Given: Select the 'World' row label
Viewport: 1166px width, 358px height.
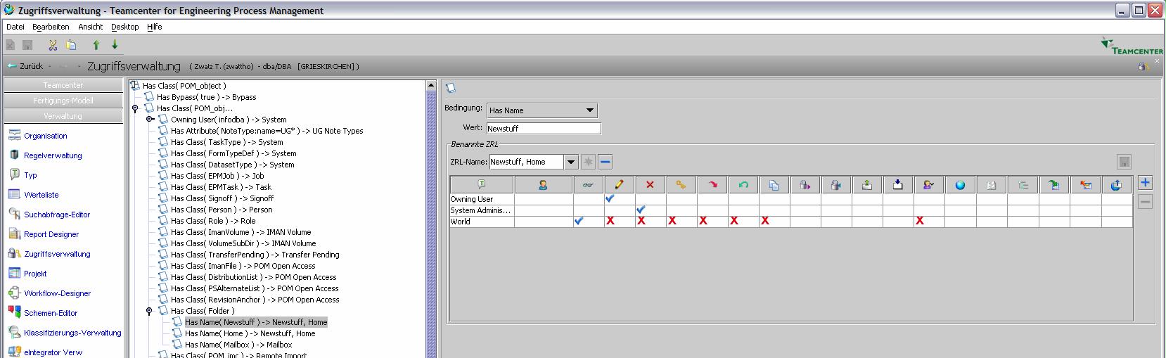Looking at the screenshot, I should (461, 222).
